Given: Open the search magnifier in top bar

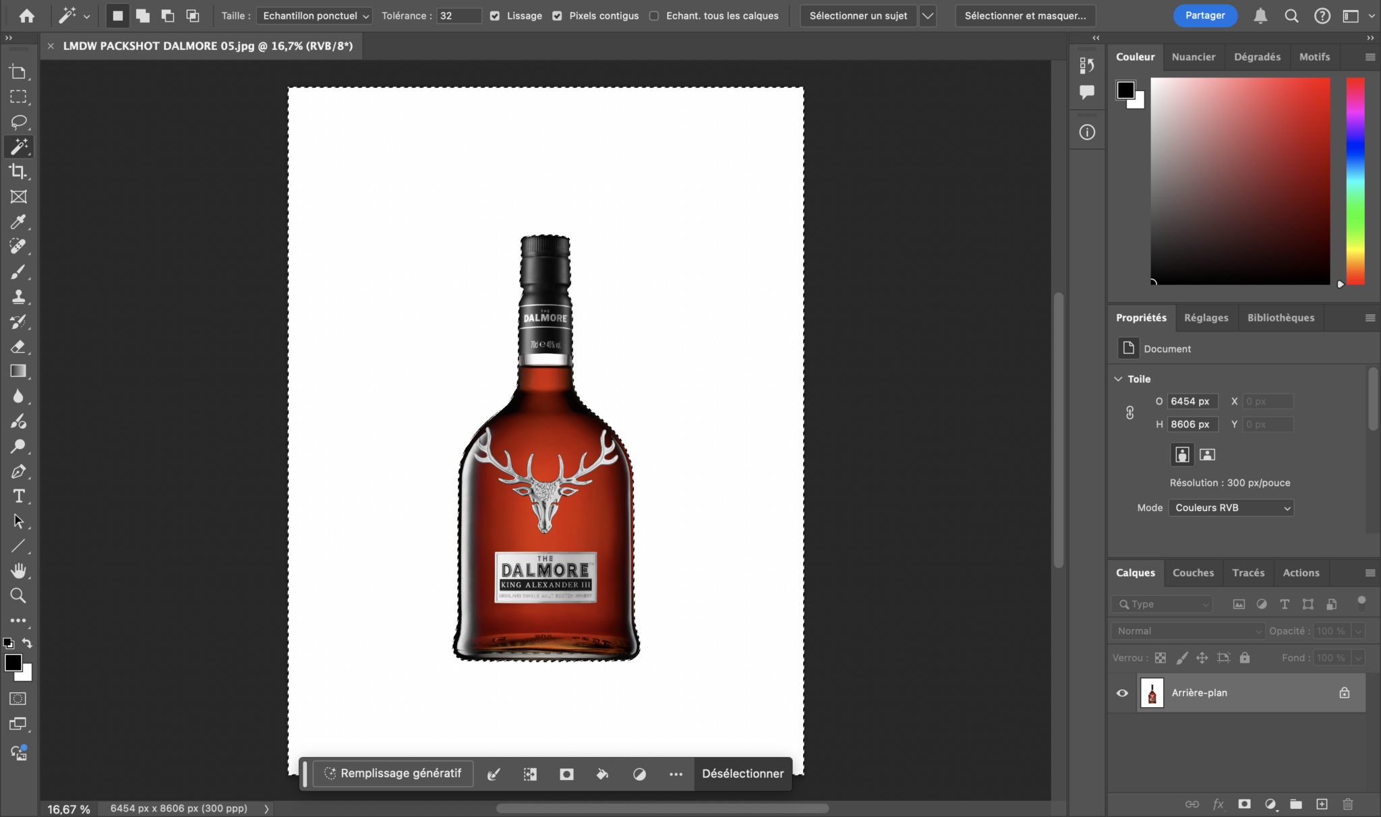Looking at the screenshot, I should click(1291, 16).
